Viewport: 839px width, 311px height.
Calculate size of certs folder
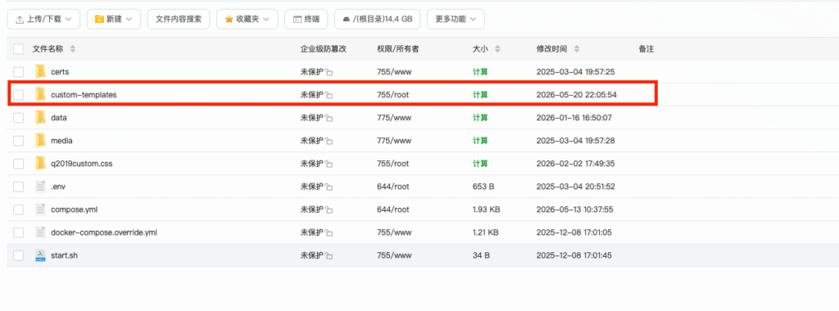[480, 71]
